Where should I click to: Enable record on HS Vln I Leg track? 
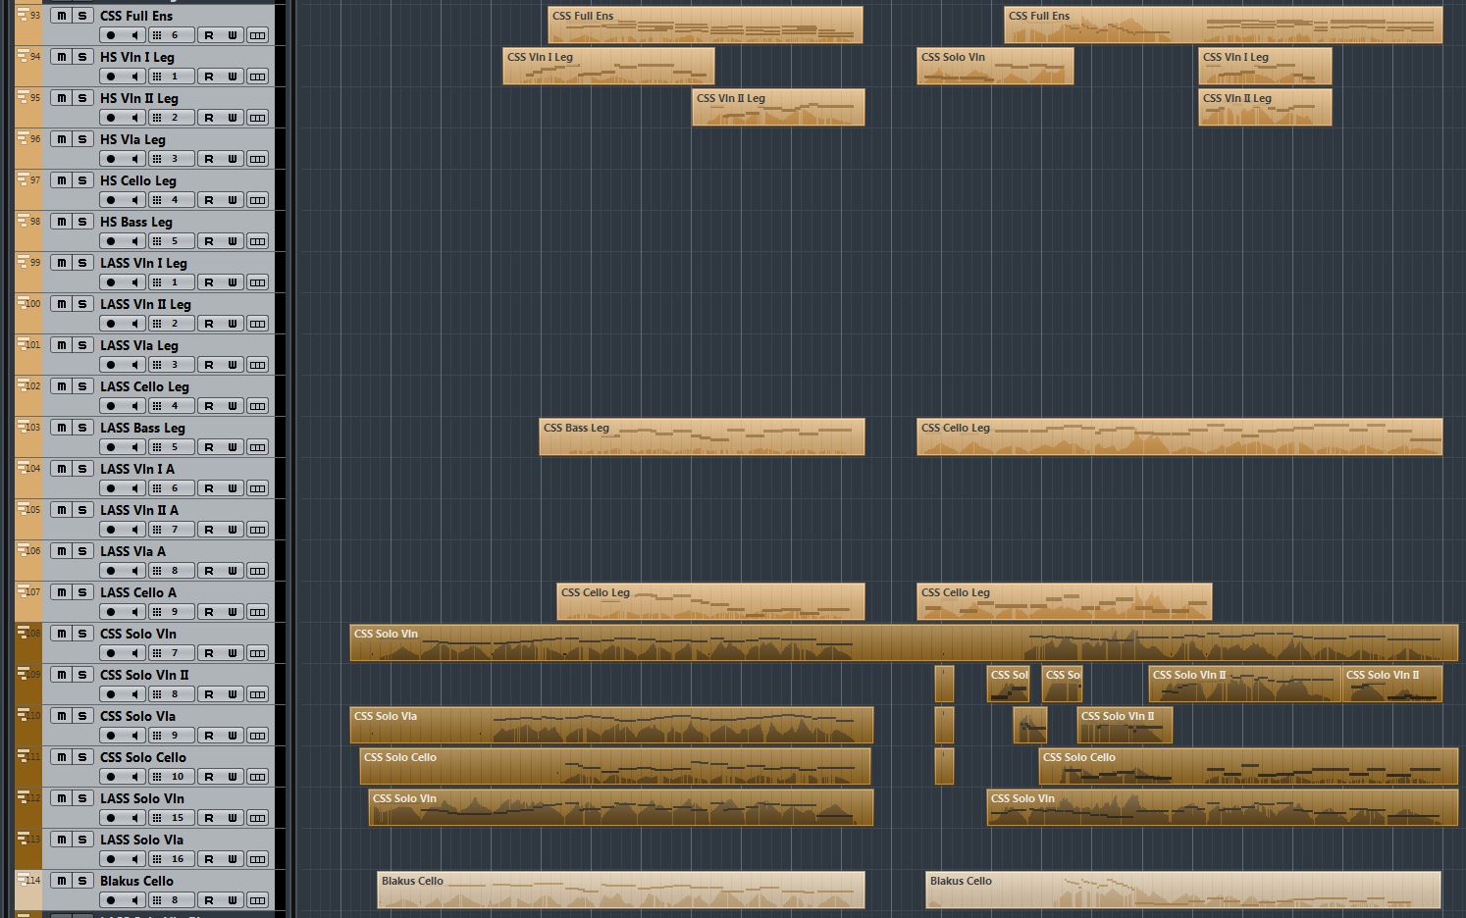coord(111,76)
